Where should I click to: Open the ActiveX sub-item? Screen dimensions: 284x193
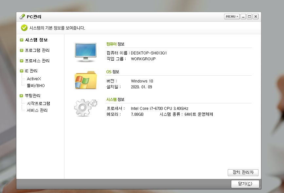[34, 79]
